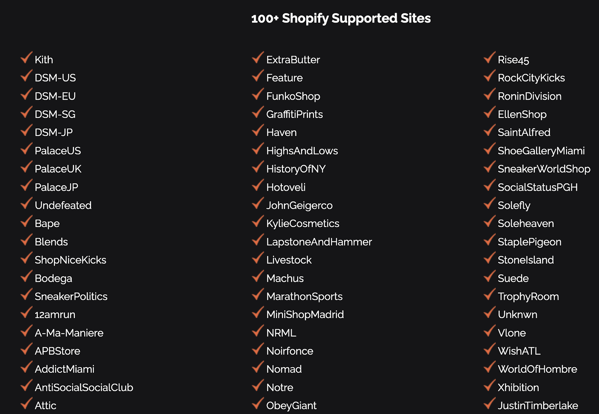Select FunkoShop in the list
The width and height of the screenshot is (599, 414).
click(x=293, y=97)
